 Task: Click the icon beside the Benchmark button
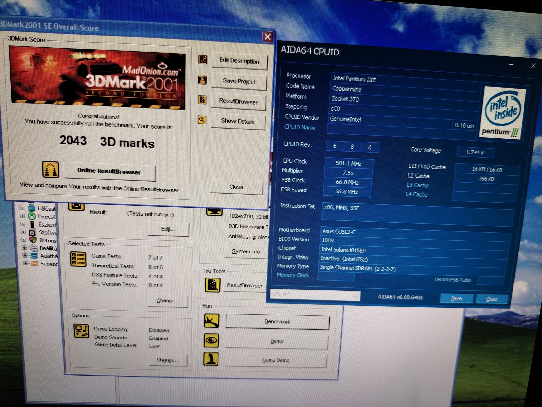point(212,321)
